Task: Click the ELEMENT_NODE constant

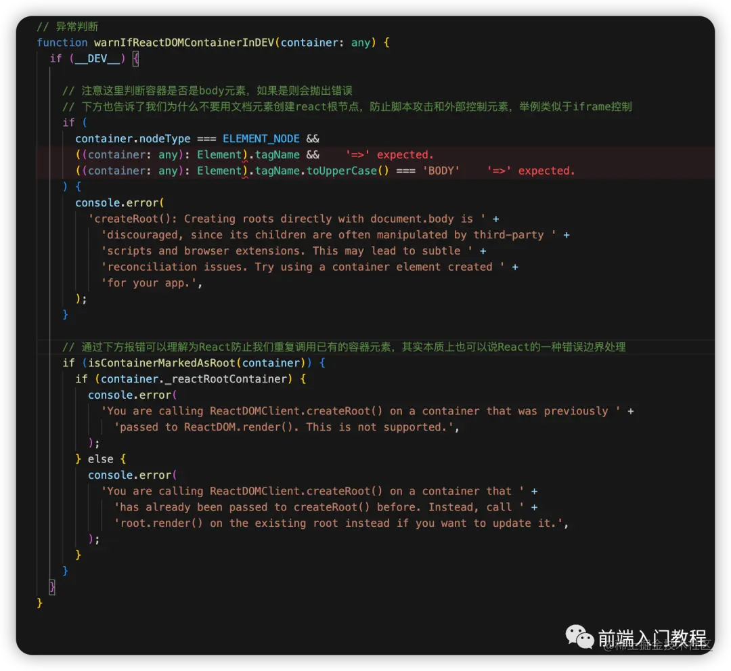Action: pos(261,139)
